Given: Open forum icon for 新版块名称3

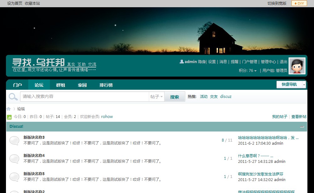Looking at the screenshot, I should (14, 140).
